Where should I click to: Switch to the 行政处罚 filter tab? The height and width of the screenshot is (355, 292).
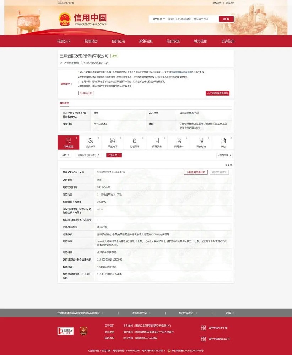pyautogui.click(x=114, y=155)
